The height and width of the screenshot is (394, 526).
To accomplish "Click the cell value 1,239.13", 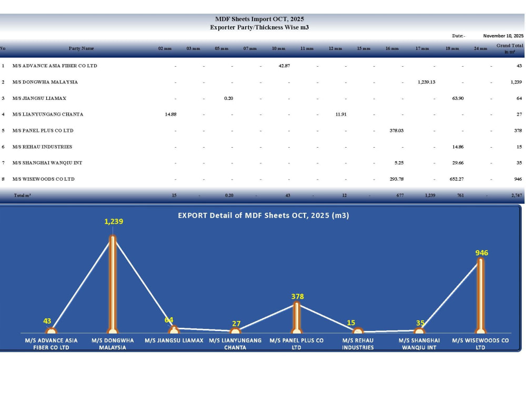I will 427,82.
